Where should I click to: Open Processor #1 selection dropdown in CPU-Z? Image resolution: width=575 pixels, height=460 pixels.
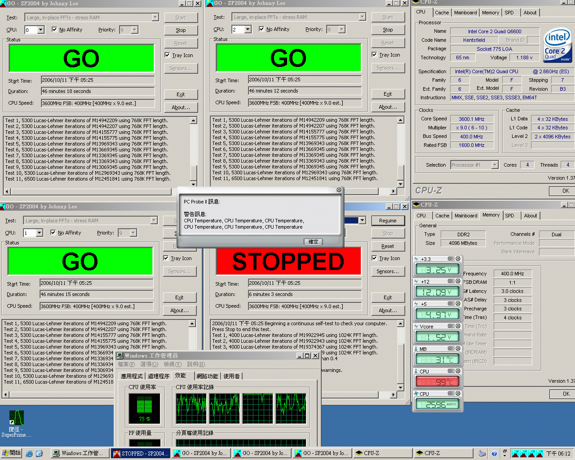click(x=495, y=165)
